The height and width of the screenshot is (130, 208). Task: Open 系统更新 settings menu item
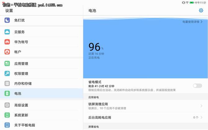(x=41, y=115)
